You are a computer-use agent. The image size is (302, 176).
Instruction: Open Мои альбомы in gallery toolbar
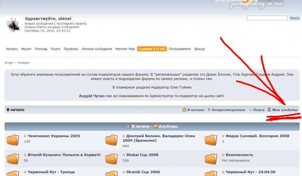tap(285, 110)
